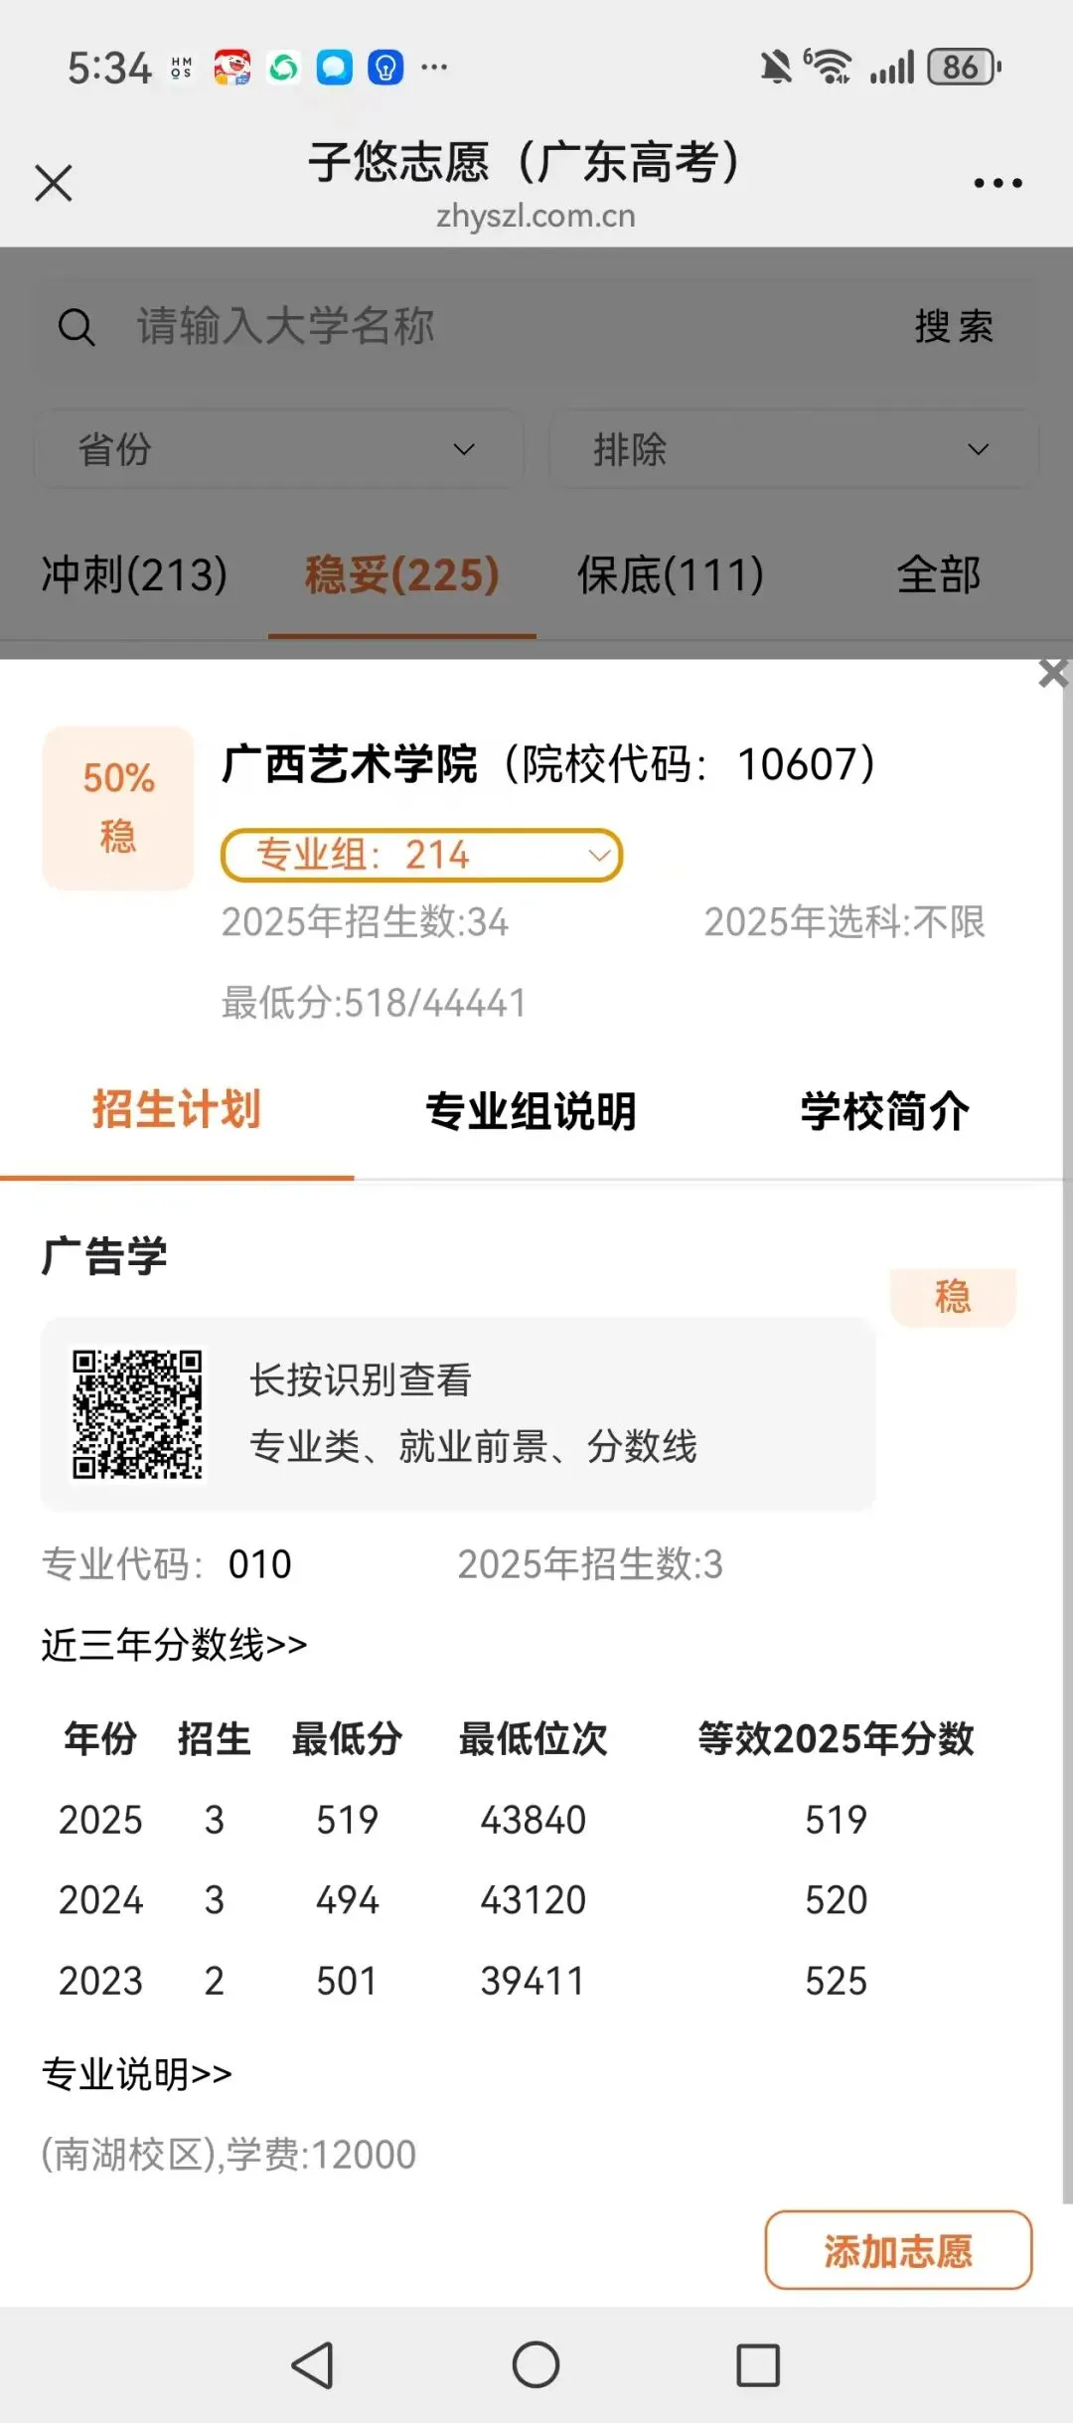The height and width of the screenshot is (2423, 1073).
Task: Dismiss the detail panel via gray X
Action: click(x=1053, y=673)
